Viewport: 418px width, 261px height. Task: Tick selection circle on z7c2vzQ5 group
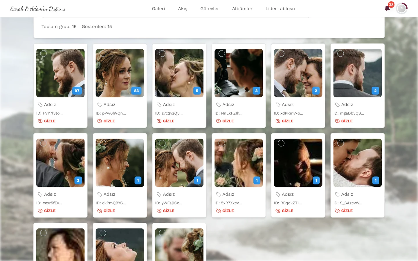coord(162,53)
